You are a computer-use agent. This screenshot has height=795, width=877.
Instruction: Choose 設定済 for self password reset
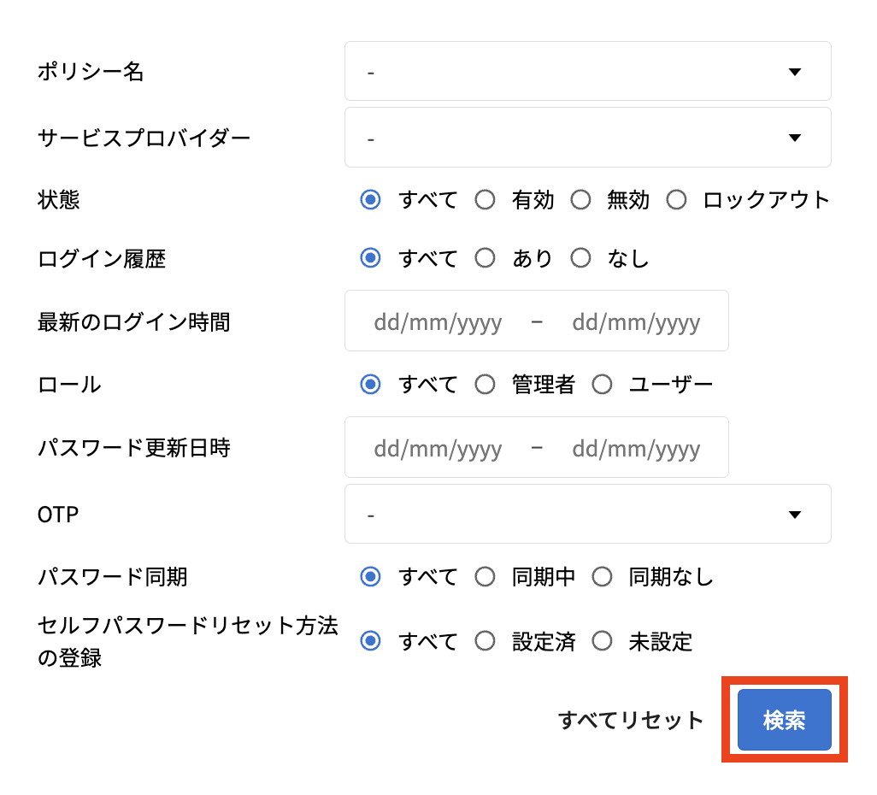pyautogui.click(x=486, y=641)
